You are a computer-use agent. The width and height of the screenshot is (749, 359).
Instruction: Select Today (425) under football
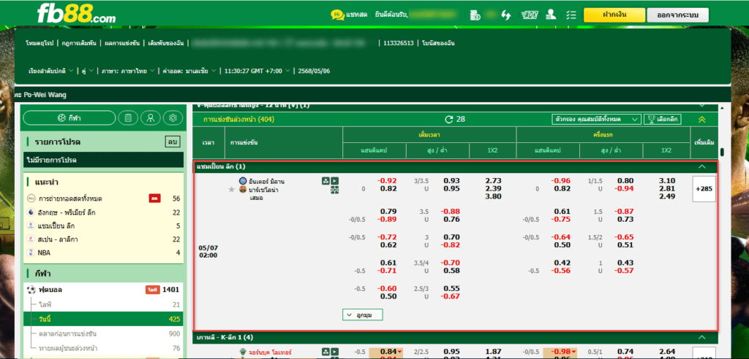click(x=103, y=319)
